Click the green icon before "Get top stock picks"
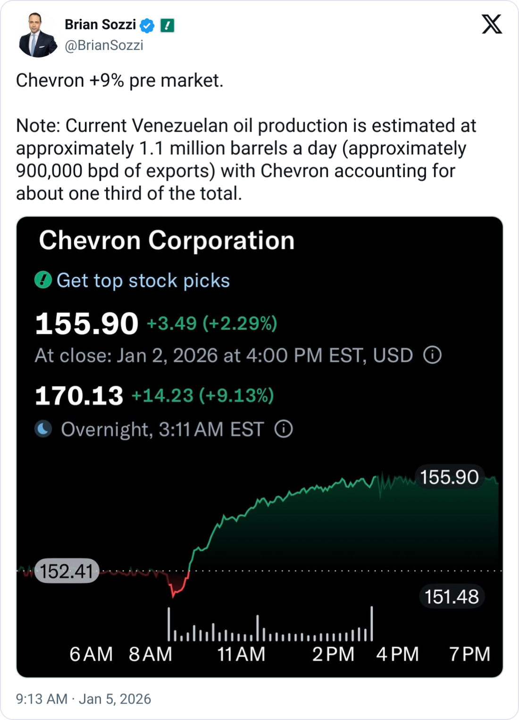The height and width of the screenshot is (720, 519). [x=43, y=280]
